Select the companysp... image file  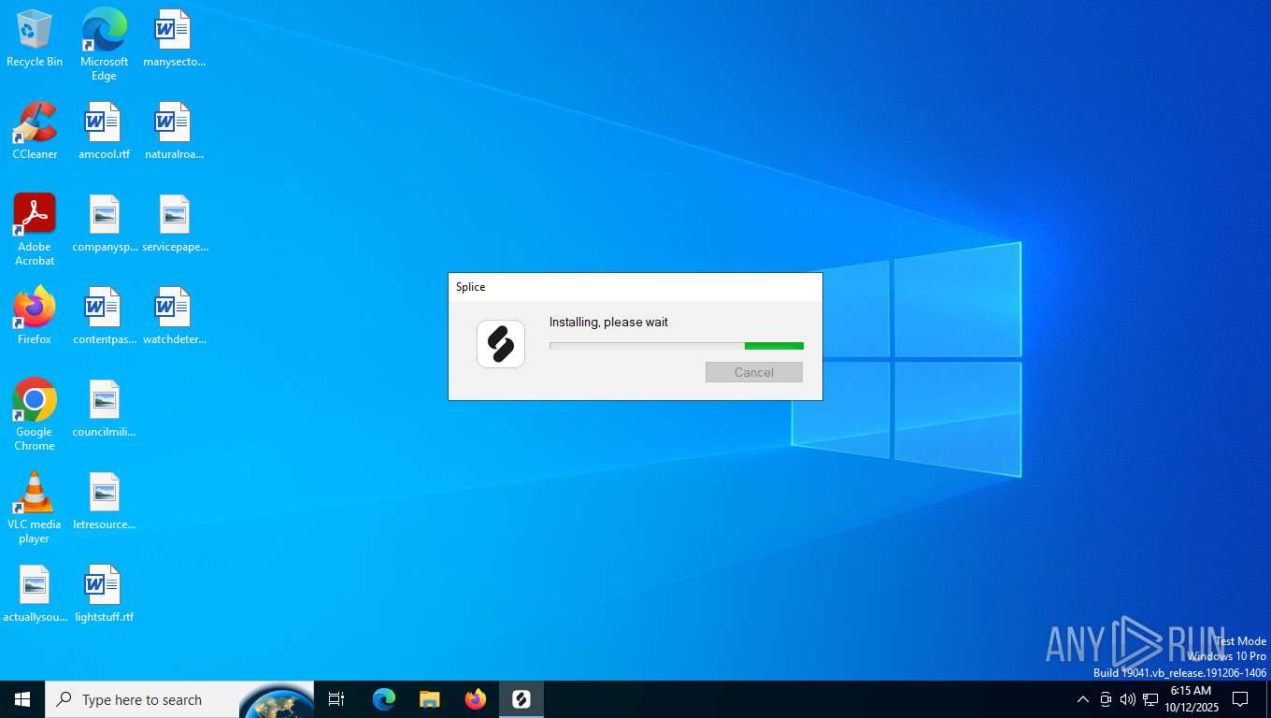pyautogui.click(x=105, y=223)
